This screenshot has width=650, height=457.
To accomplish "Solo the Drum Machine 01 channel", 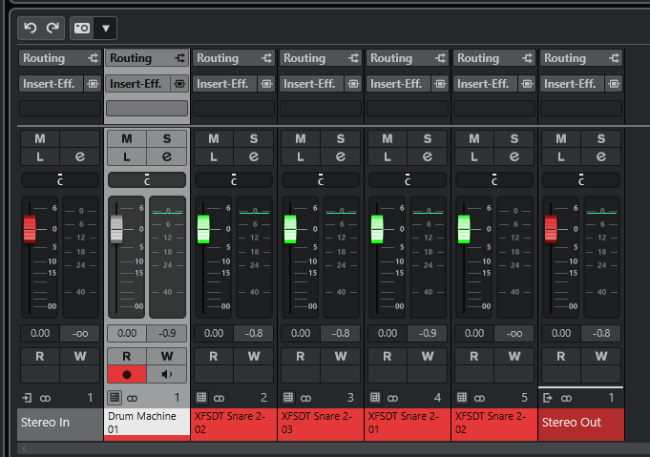I will 167,138.
